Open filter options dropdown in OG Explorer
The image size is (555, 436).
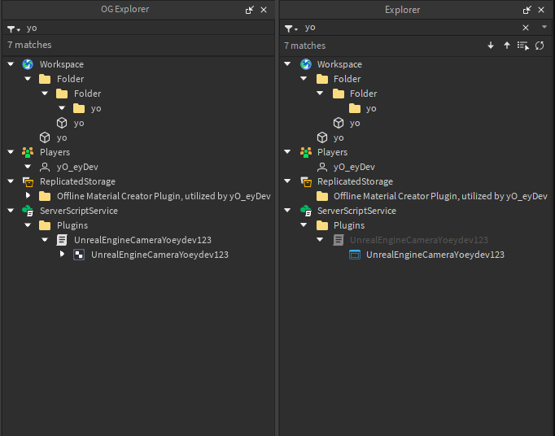click(x=14, y=29)
